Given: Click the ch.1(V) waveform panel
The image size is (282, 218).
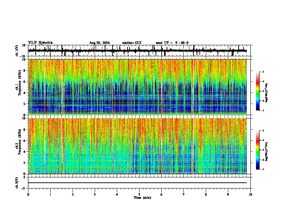Looking at the screenshot, I should [140, 51].
